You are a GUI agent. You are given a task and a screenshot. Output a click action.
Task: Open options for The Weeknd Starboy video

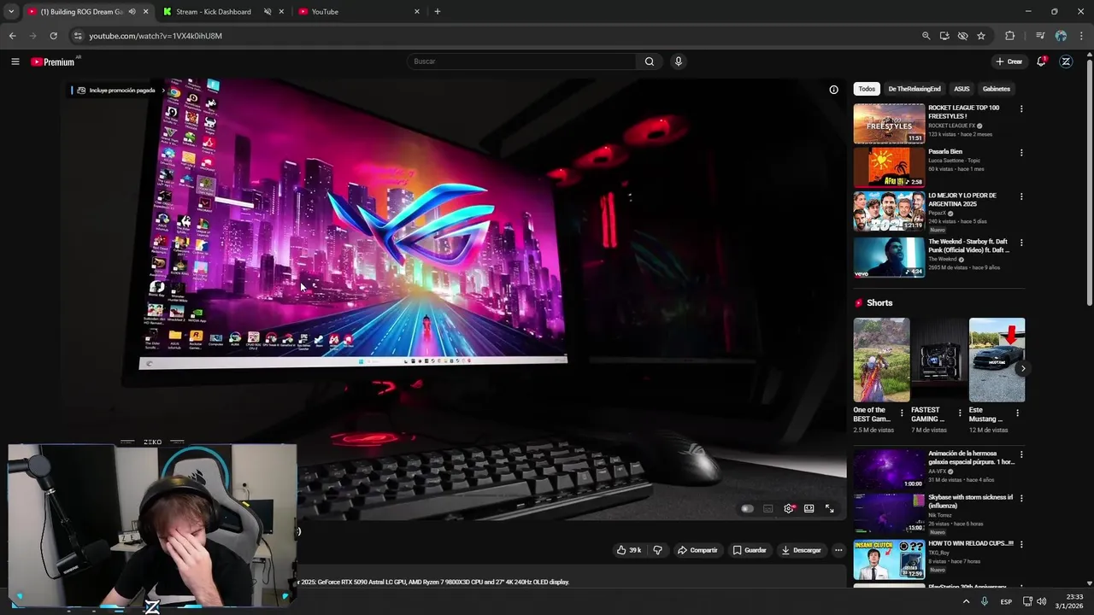1021,243
